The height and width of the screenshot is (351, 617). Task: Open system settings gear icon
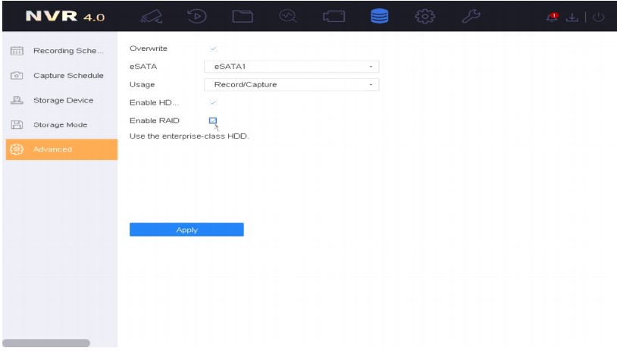[x=427, y=16]
